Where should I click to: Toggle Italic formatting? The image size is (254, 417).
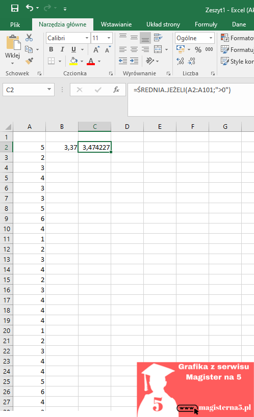click(62, 49)
